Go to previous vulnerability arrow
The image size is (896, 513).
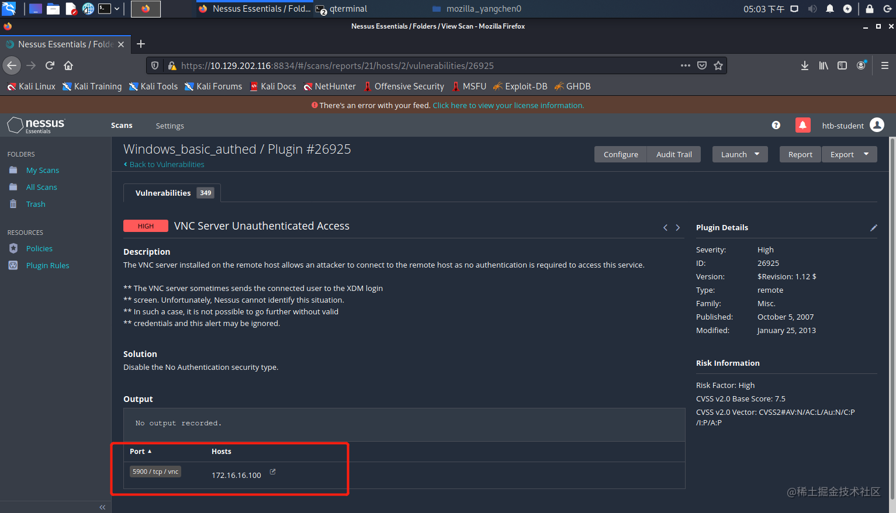click(665, 228)
